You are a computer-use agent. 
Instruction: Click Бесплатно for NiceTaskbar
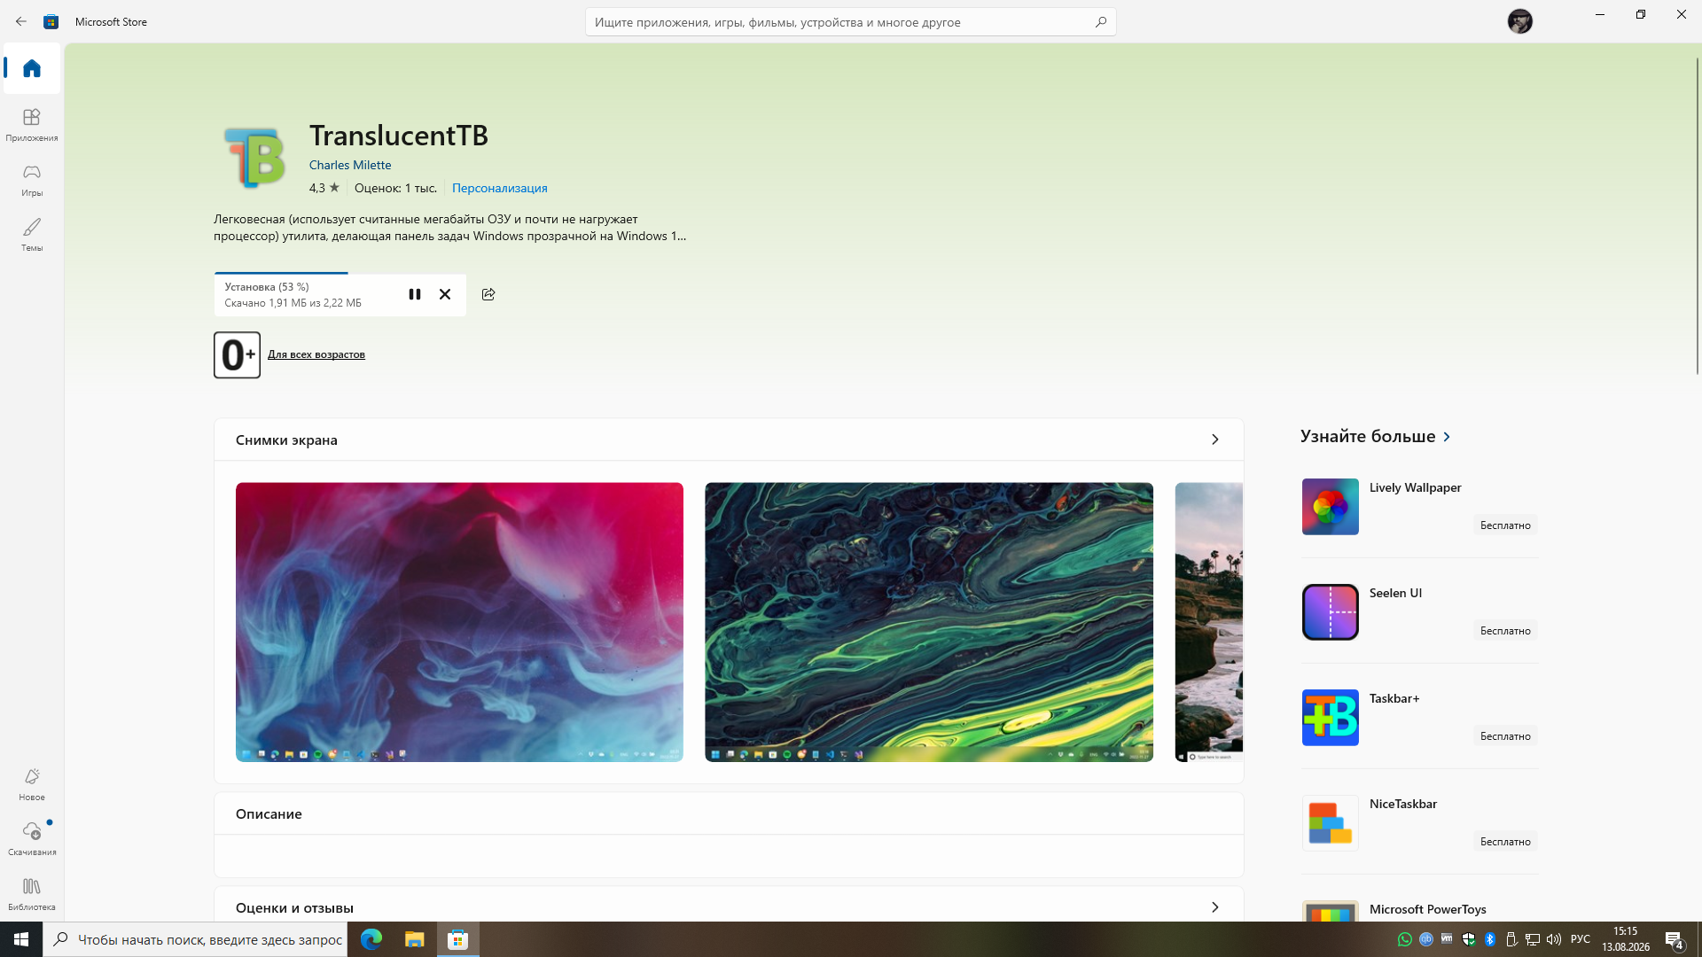tap(1505, 842)
